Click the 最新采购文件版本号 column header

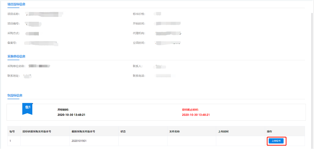83,131
